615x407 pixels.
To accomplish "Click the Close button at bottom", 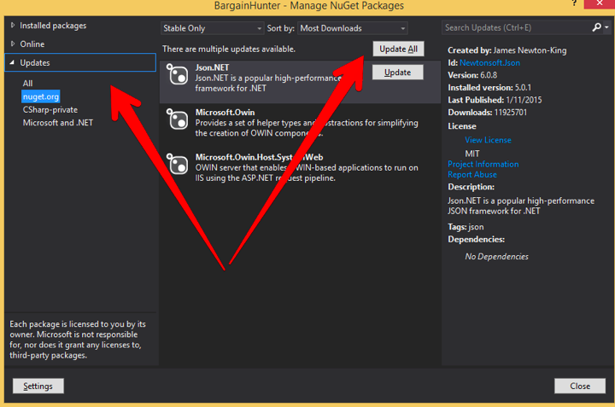I will point(580,387).
